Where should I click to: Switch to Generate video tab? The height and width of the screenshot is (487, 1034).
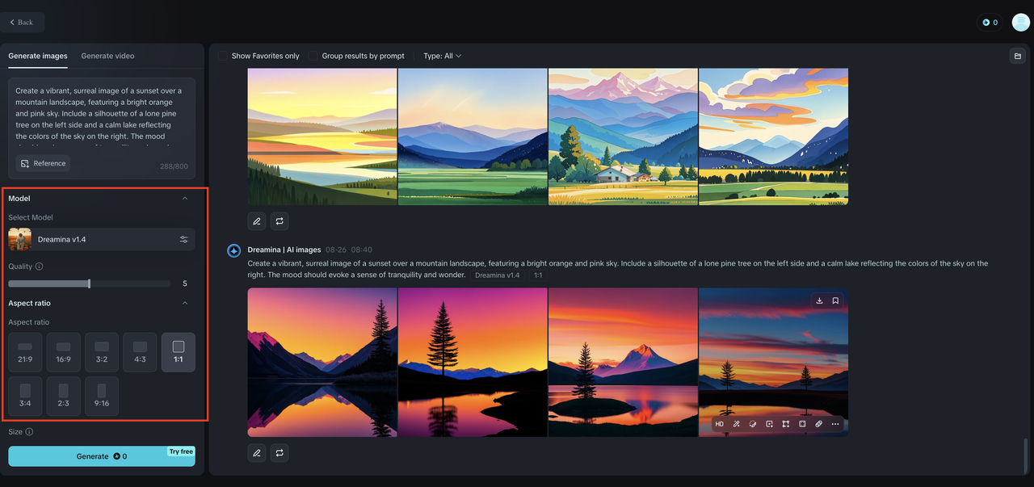click(107, 56)
